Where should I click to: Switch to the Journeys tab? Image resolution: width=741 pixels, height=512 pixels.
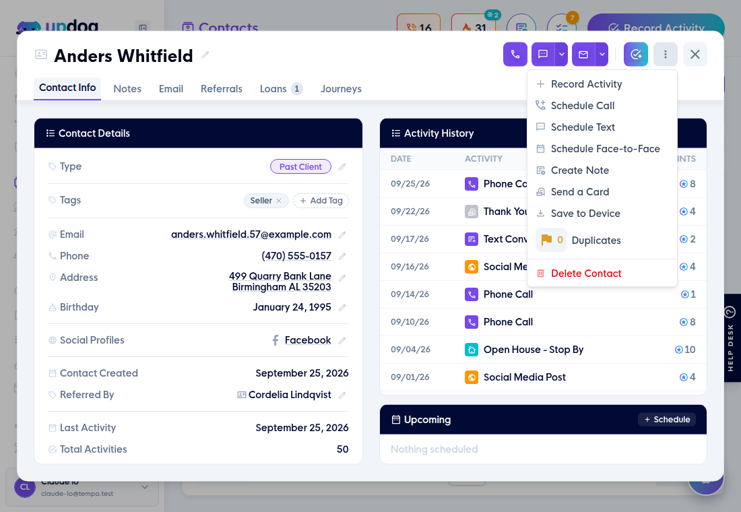coord(341,88)
